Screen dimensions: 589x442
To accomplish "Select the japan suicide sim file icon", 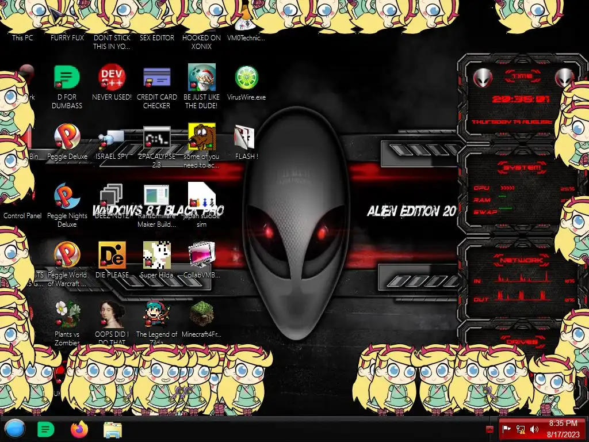I will (202, 196).
